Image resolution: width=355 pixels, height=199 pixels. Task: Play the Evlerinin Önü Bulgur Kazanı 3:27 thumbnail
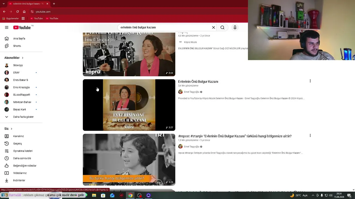point(129,105)
